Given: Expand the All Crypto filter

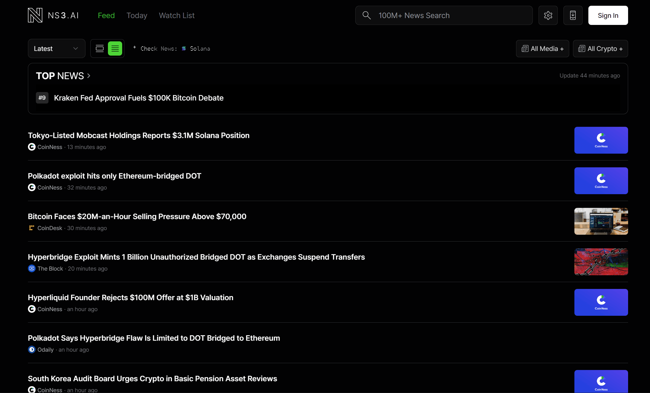Looking at the screenshot, I should coord(600,48).
